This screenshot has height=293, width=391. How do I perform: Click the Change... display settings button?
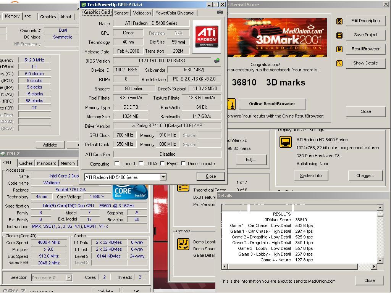point(365,175)
